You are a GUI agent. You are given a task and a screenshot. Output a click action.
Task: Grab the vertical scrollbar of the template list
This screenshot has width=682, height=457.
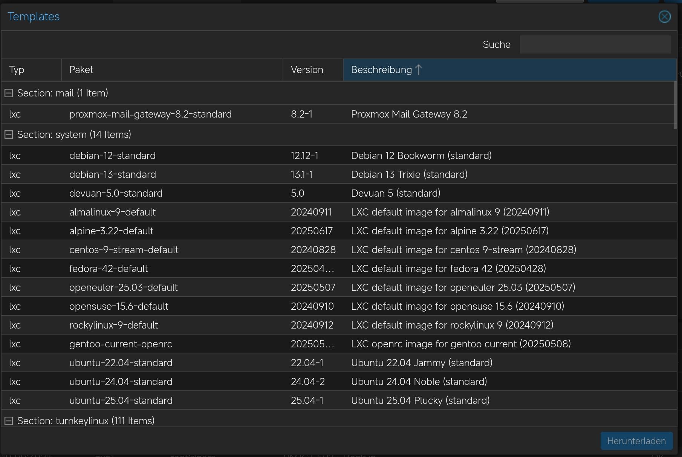point(675,105)
